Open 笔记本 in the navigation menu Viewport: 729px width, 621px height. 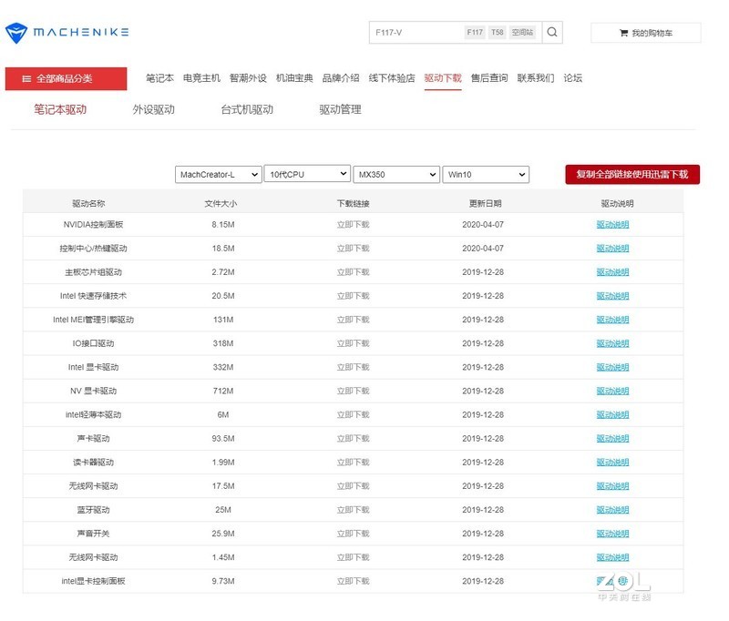point(159,78)
